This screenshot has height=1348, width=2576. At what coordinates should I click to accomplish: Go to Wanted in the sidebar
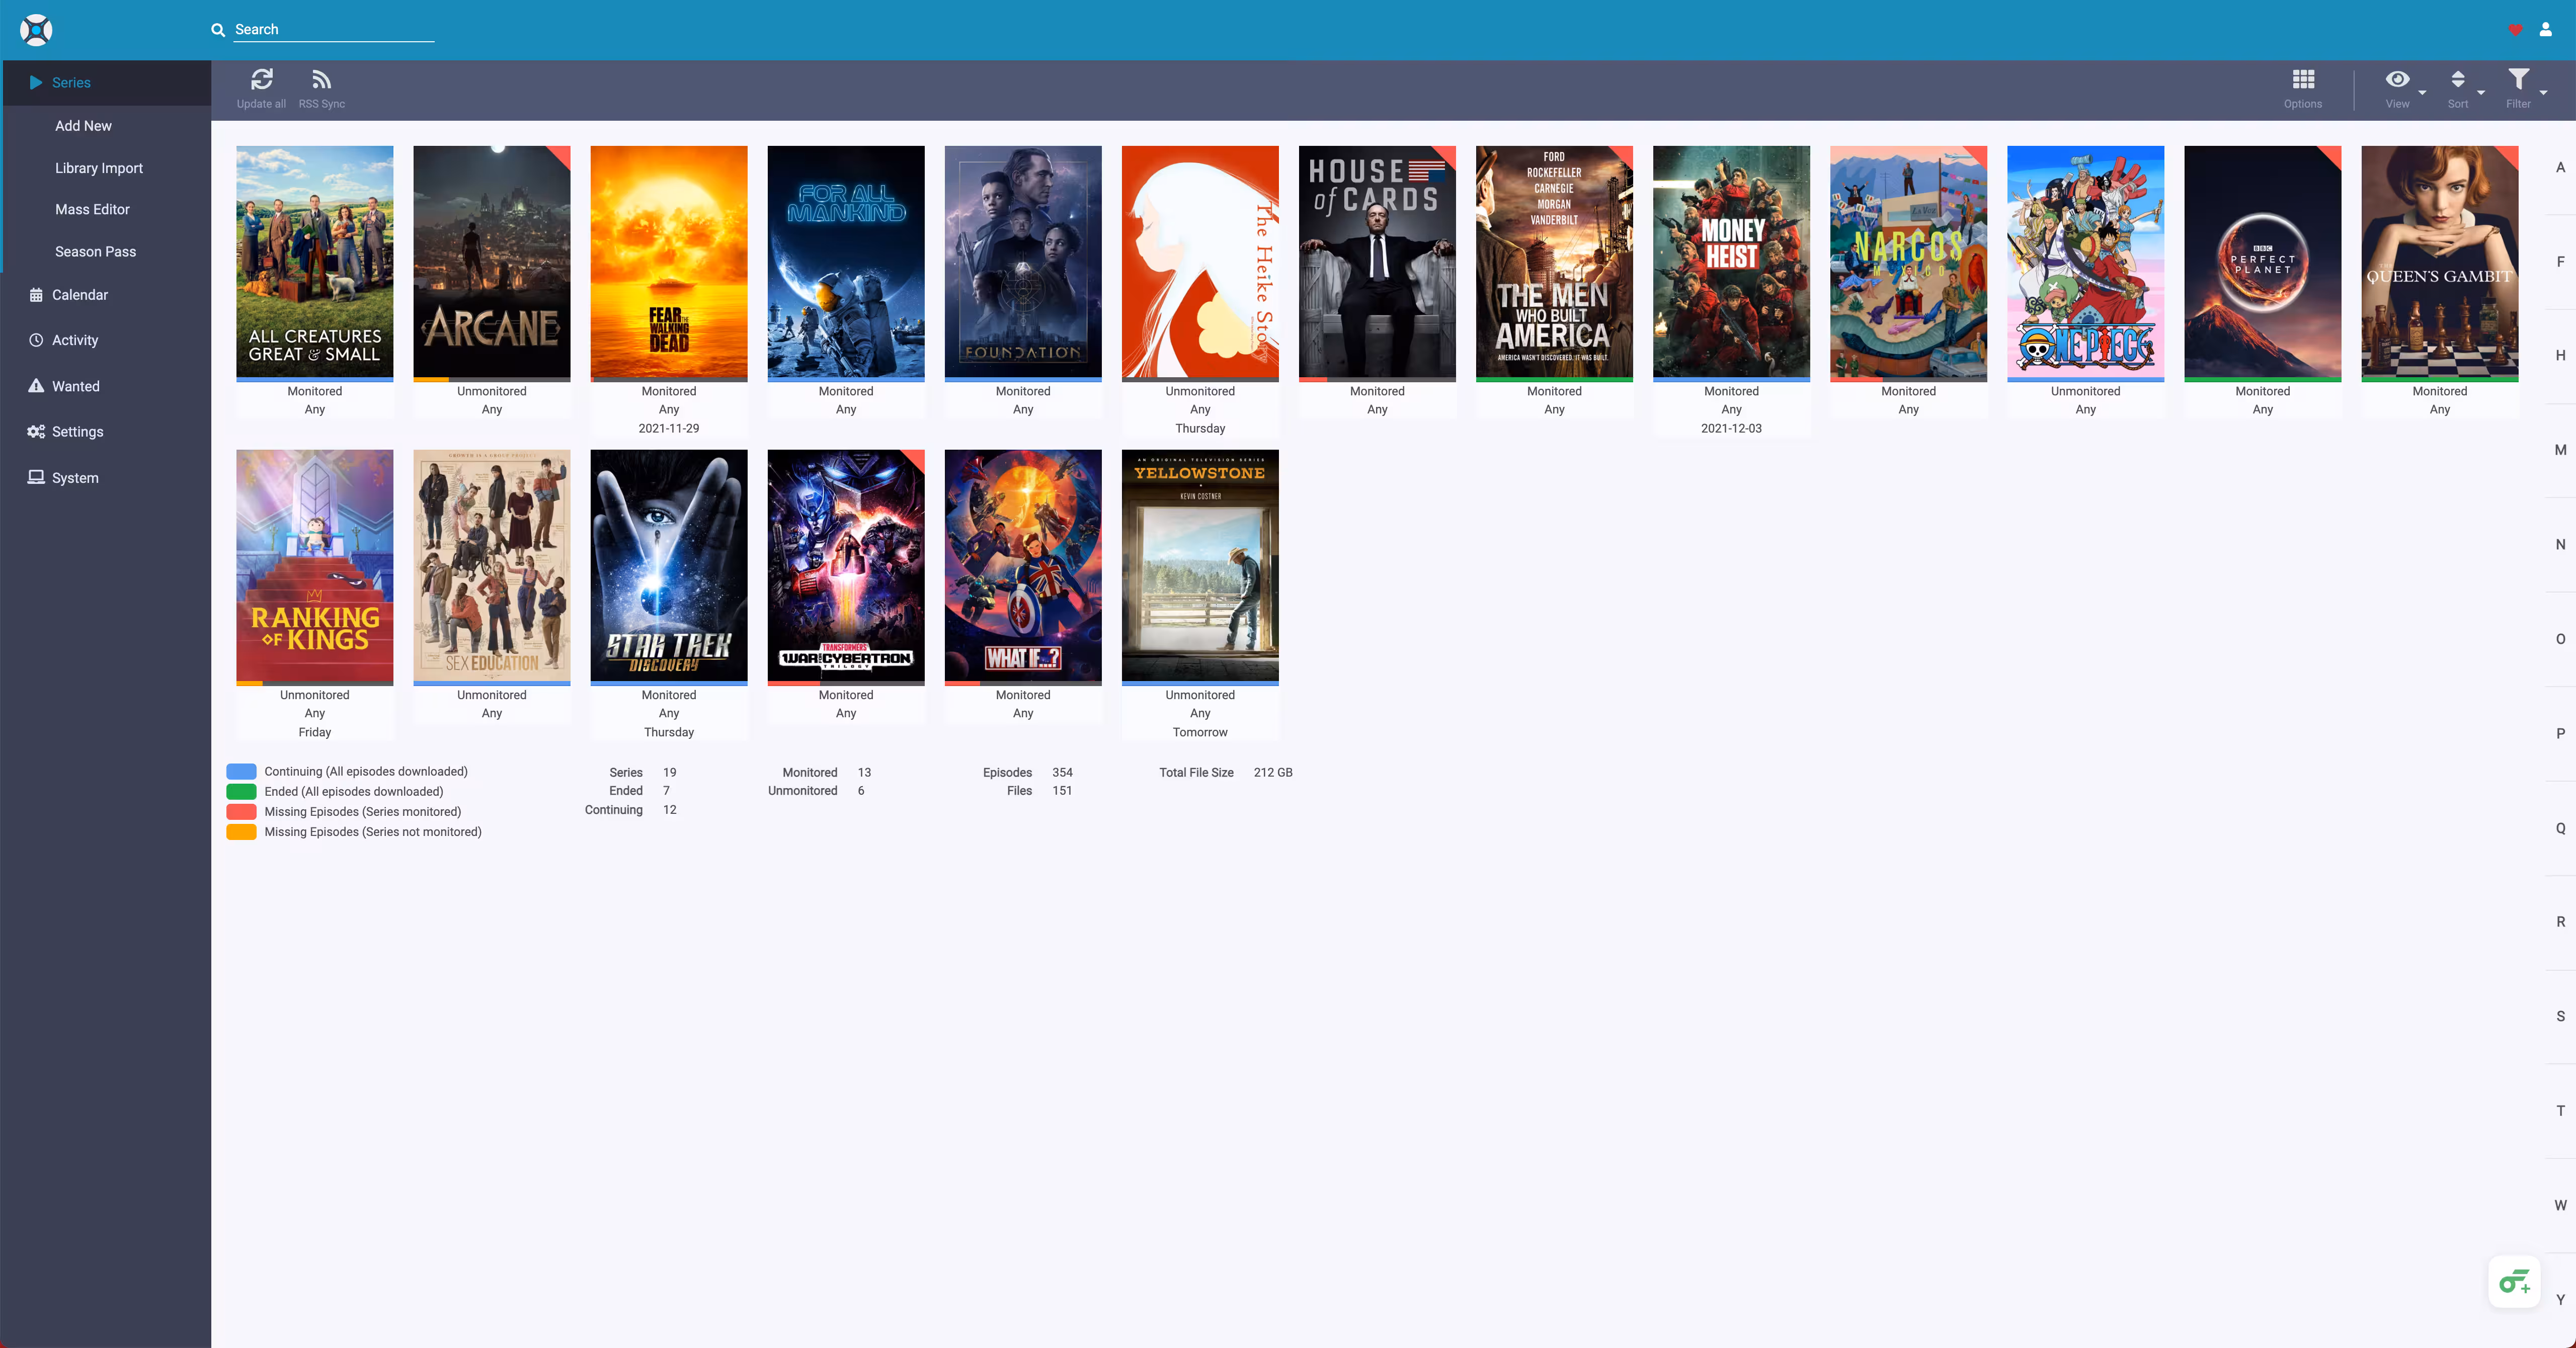(75, 386)
